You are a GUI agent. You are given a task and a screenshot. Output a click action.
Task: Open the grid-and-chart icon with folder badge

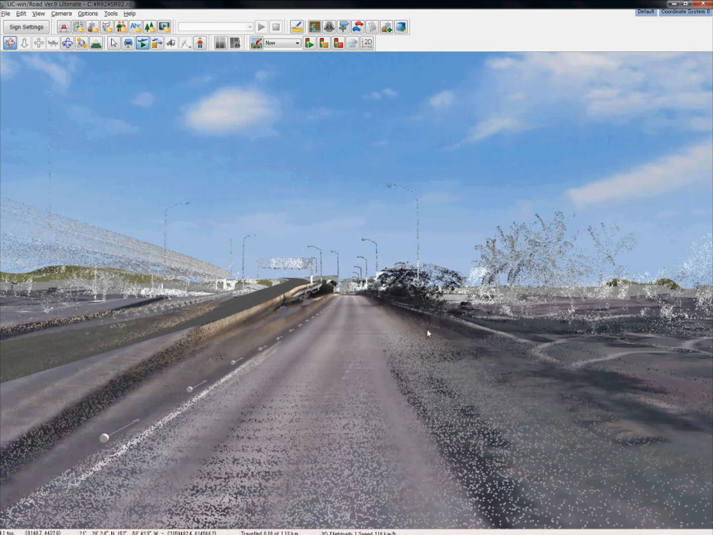[78, 27]
